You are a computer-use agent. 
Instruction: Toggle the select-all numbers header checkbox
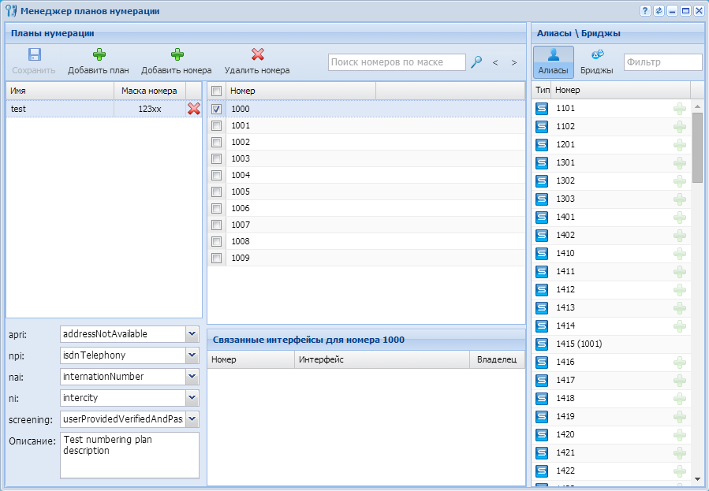(x=217, y=91)
